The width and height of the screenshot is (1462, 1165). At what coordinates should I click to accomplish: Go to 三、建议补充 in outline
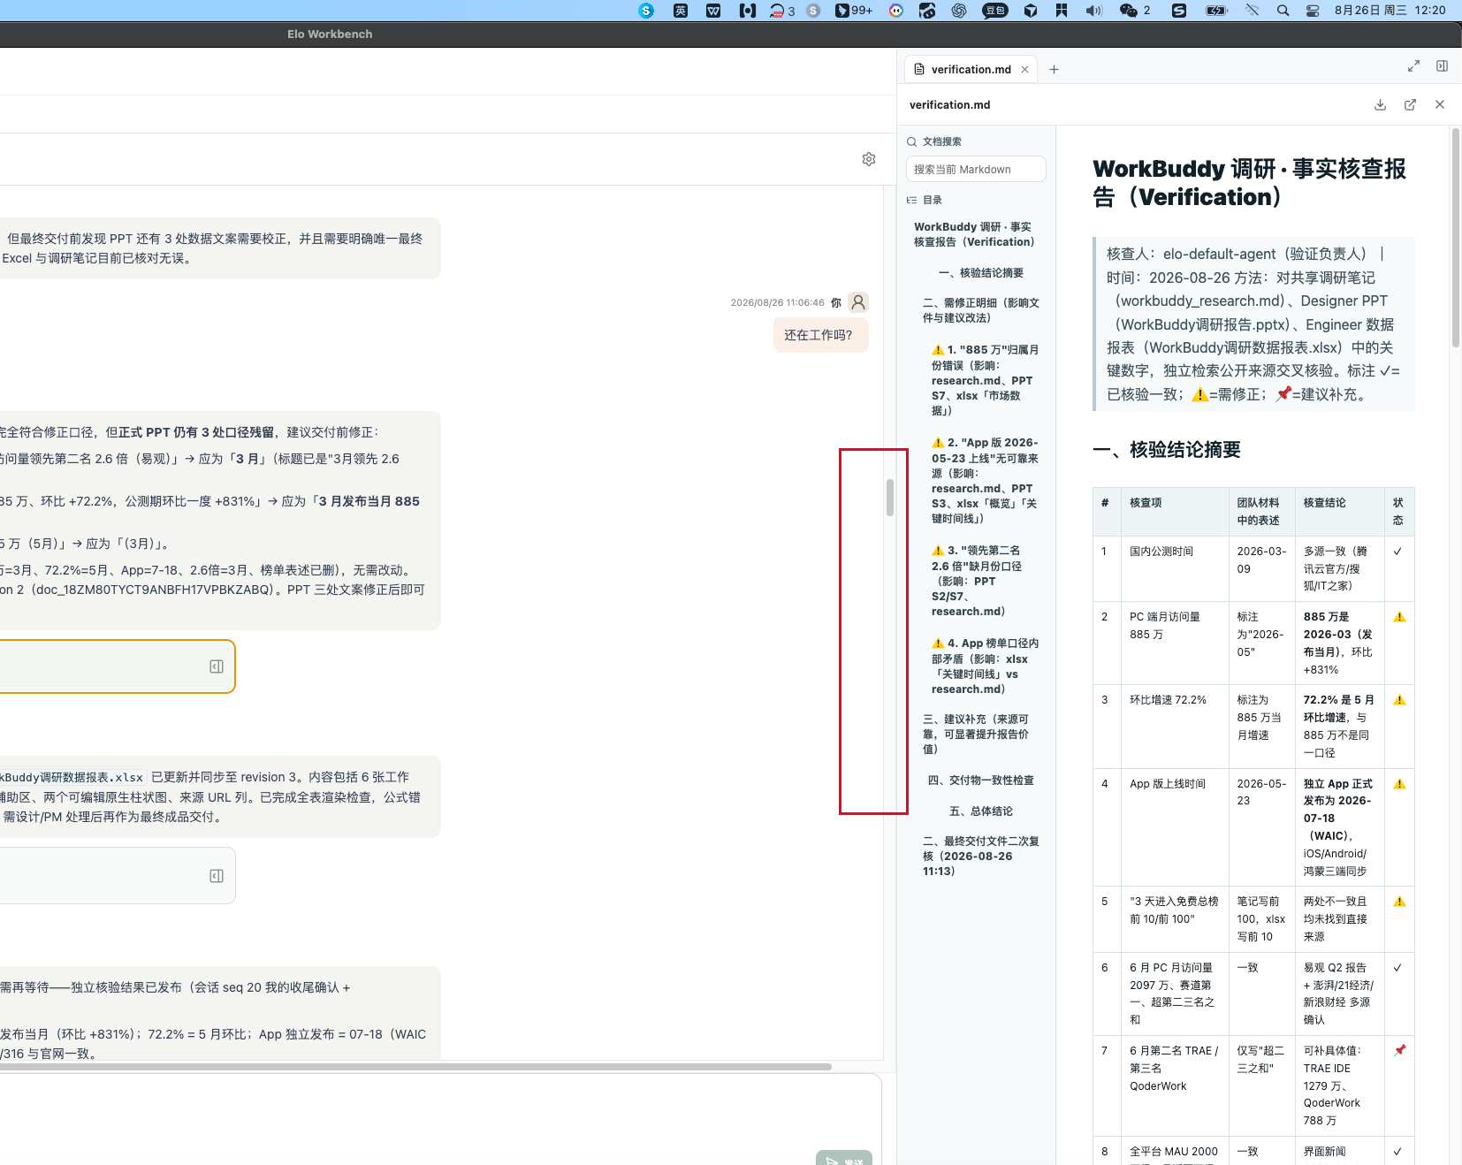[x=976, y=734]
